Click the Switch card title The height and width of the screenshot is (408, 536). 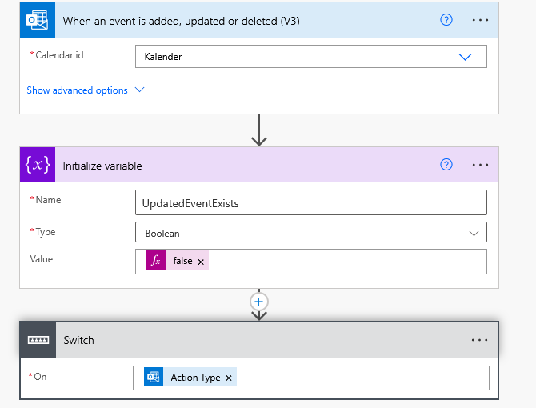pos(78,340)
